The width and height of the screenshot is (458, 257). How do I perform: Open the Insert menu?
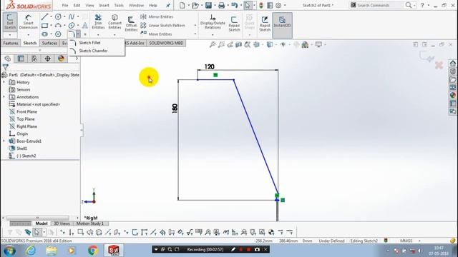pos(104,5)
